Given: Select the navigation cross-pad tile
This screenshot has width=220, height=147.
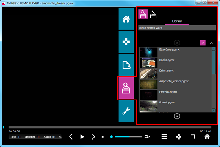Looking at the screenshot, I should click(126, 42).
